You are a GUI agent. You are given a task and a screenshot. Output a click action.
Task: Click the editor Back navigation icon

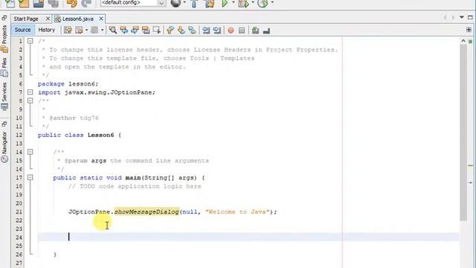pos(80,30)
